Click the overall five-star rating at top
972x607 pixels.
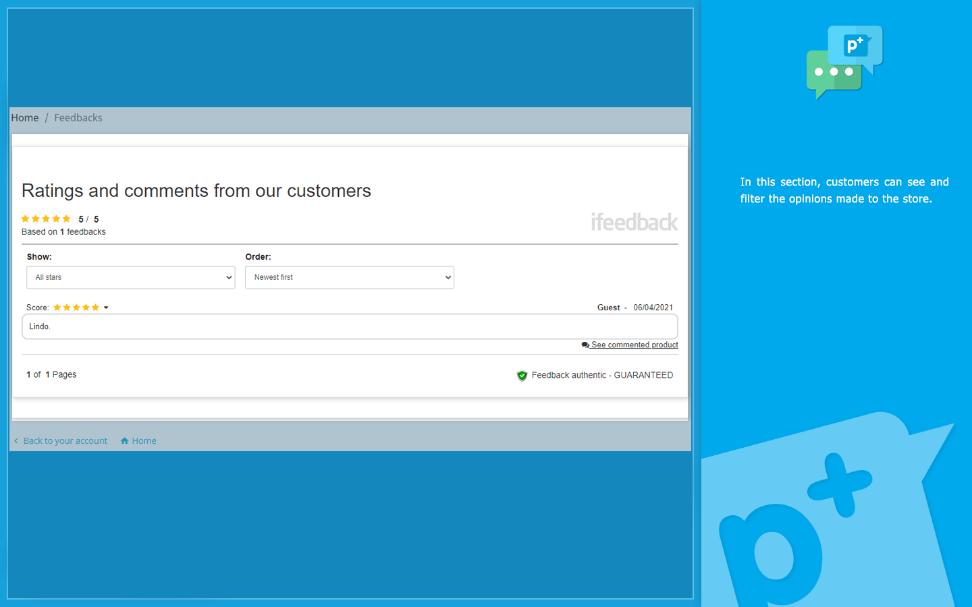[x=46, y=219]
